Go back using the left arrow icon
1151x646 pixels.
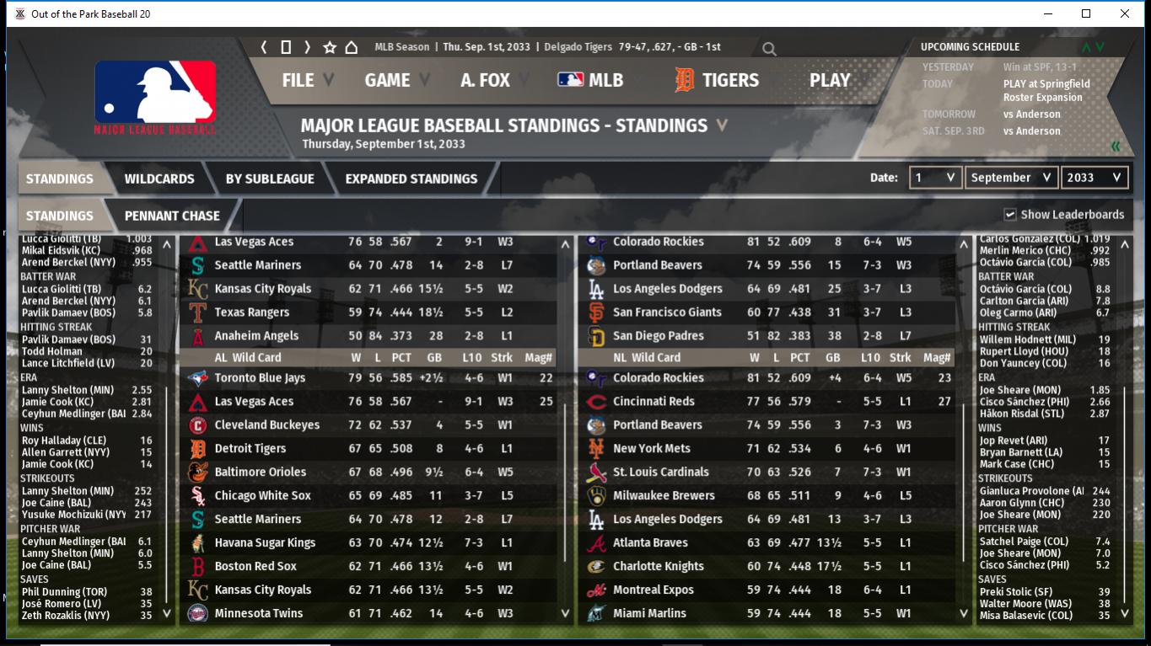point(264,47)
